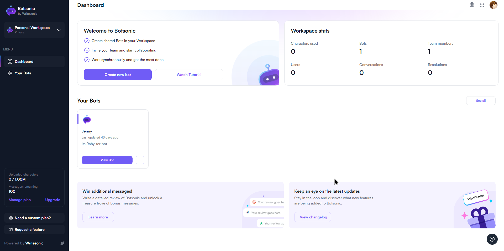Open the apps grid icon
This screenshot has width=504, height=251.
[x=482, y=5]
